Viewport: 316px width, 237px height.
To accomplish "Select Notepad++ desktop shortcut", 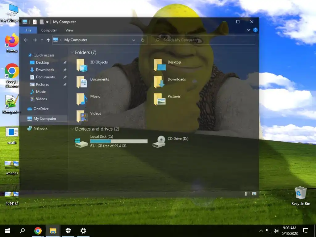I will [x=12, y=104].
